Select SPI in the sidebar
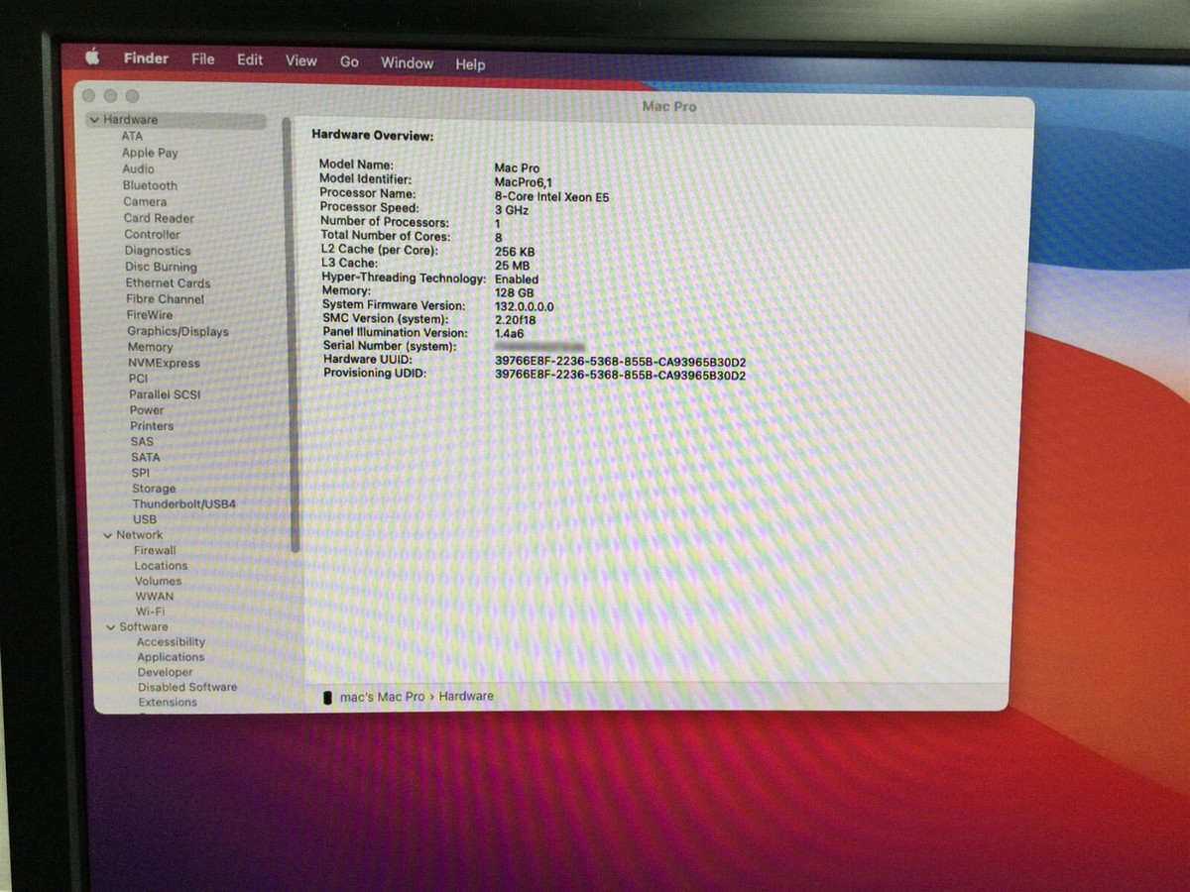 [141, 473]
